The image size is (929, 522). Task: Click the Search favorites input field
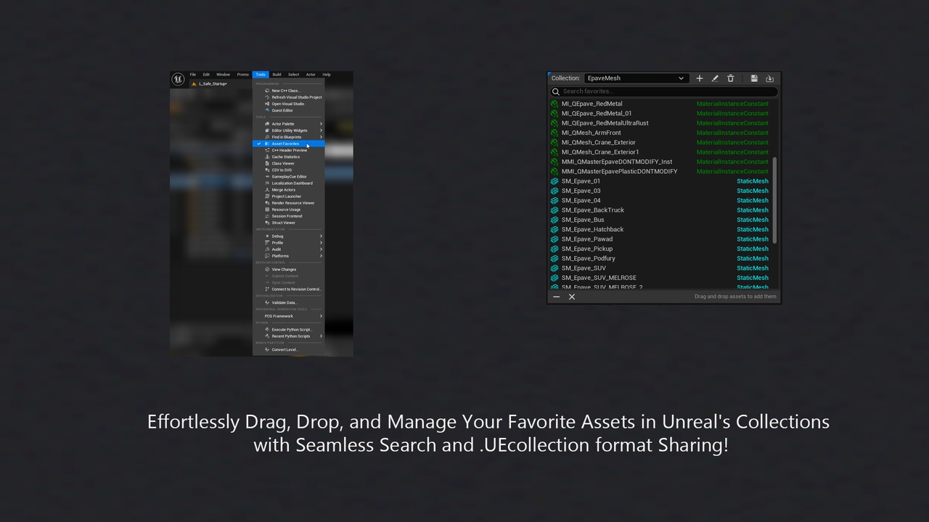point(664,91)
